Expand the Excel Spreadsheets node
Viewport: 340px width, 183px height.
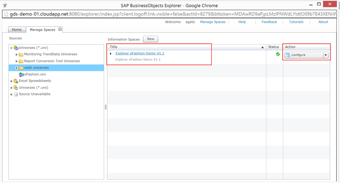click(11, 81)
